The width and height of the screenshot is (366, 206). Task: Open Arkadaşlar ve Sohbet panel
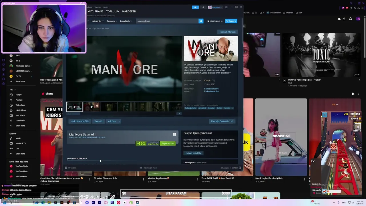tap(231, 168)
